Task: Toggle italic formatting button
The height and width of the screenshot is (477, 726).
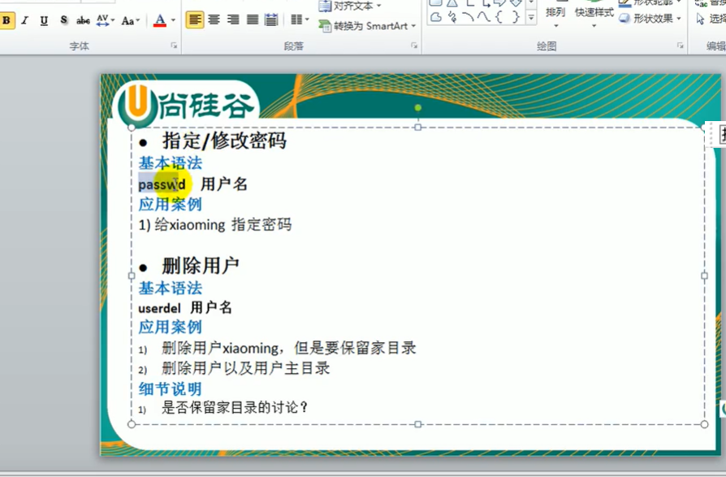Action: (25, 20)
